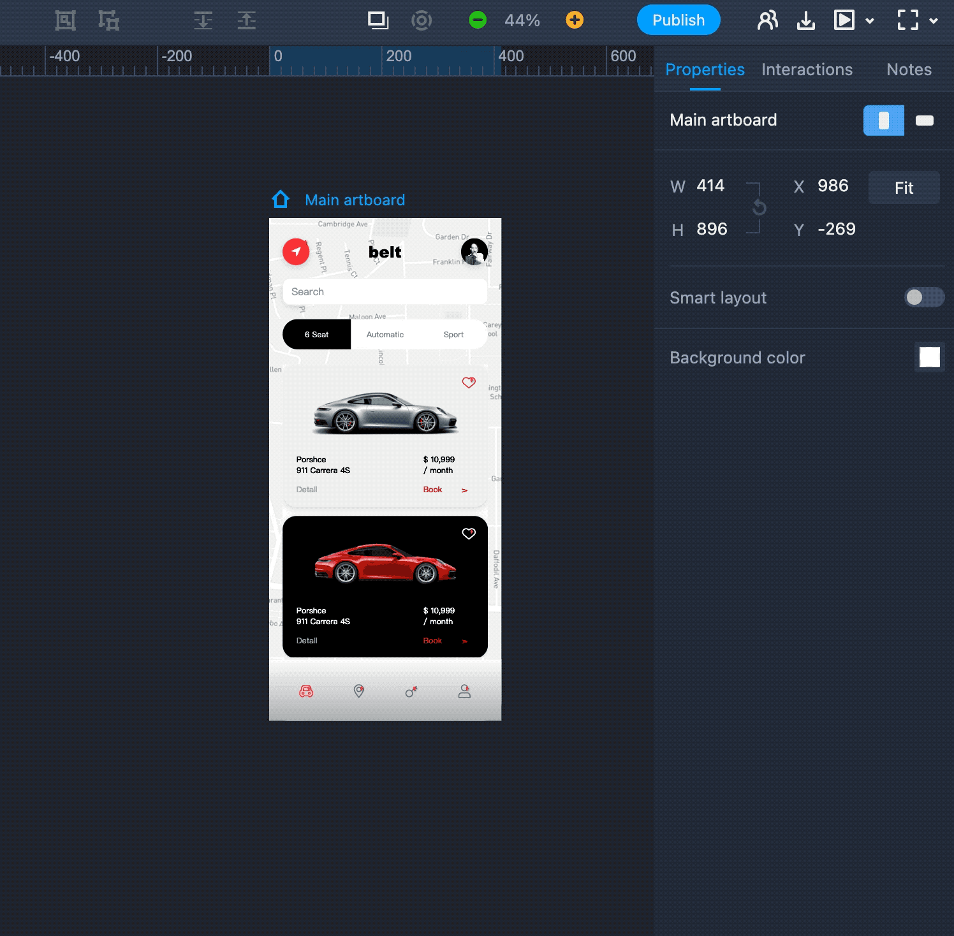This screenshot has width=954, height=936.
Task: Select the Automatic filter tab
Action: [x=385, y=335]
